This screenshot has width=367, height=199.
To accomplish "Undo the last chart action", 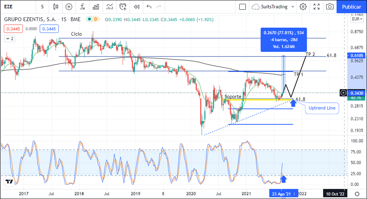I will [149, 7].
